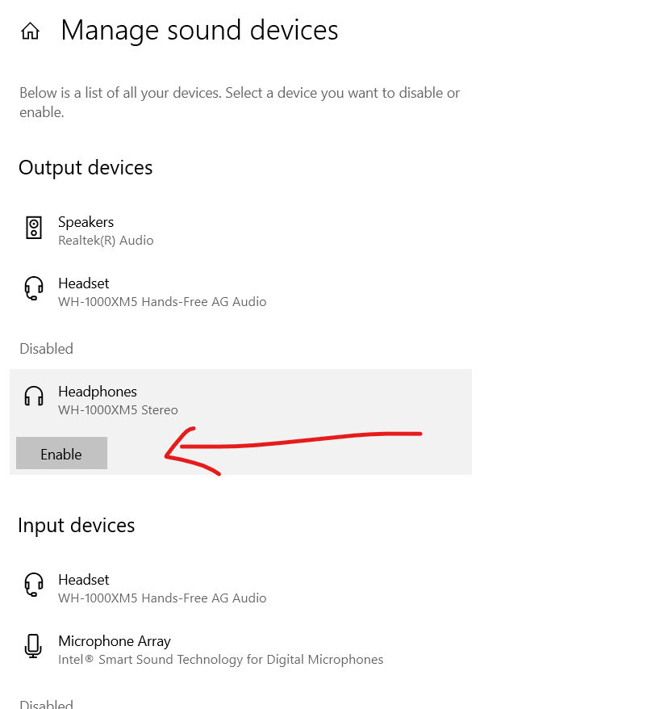Select WH-1000XM5 Hands-Free AG Audio output entry
Screen dimensions: 647x709
pos(162,301)
